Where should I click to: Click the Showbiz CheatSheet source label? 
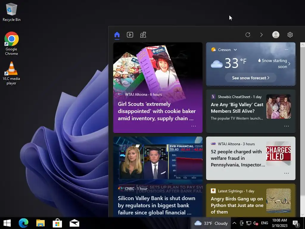234,97
